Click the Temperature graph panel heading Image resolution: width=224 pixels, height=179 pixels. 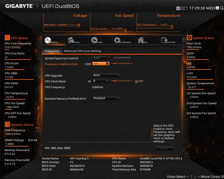click(x=169, y=15)
